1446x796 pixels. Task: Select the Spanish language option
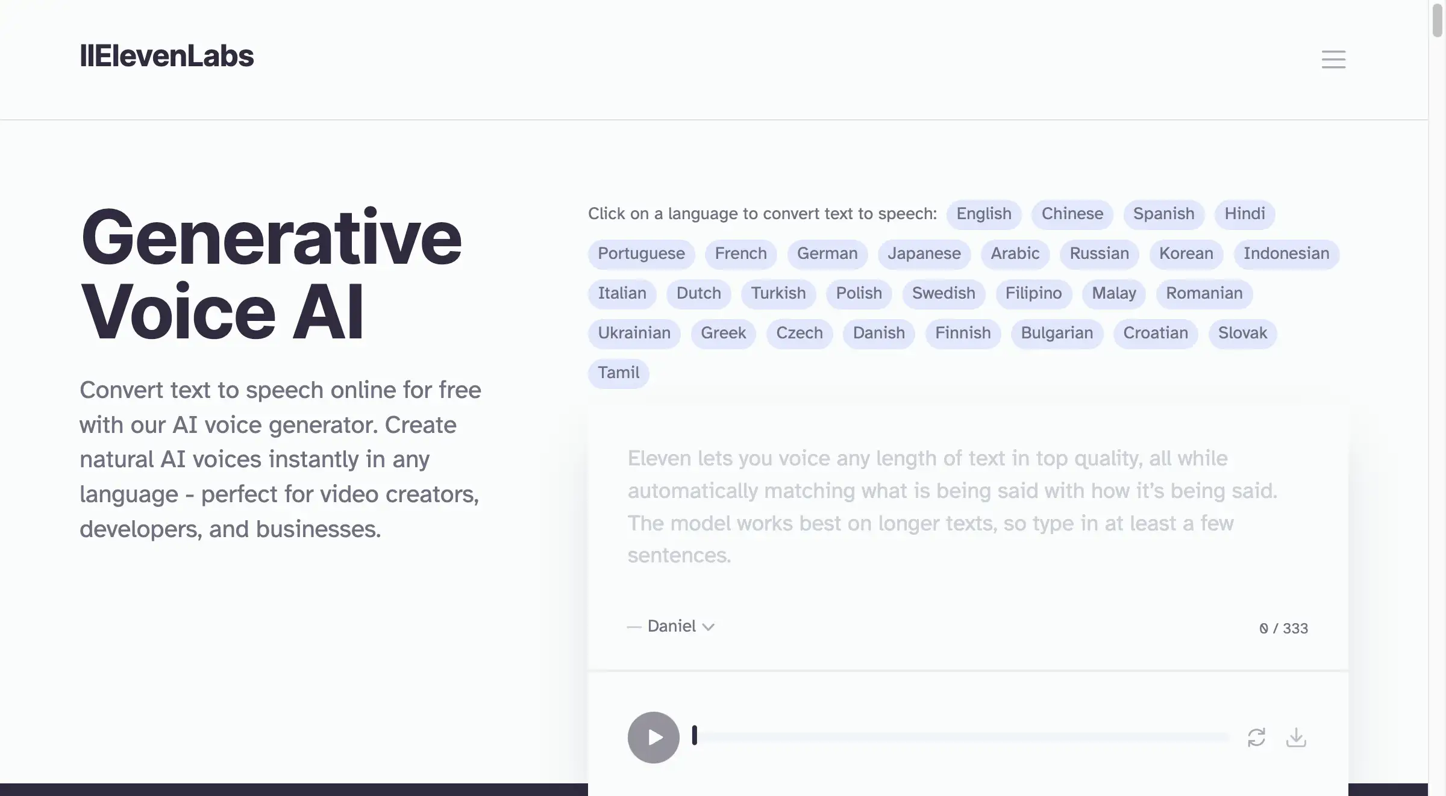[x=1163, y=214]
